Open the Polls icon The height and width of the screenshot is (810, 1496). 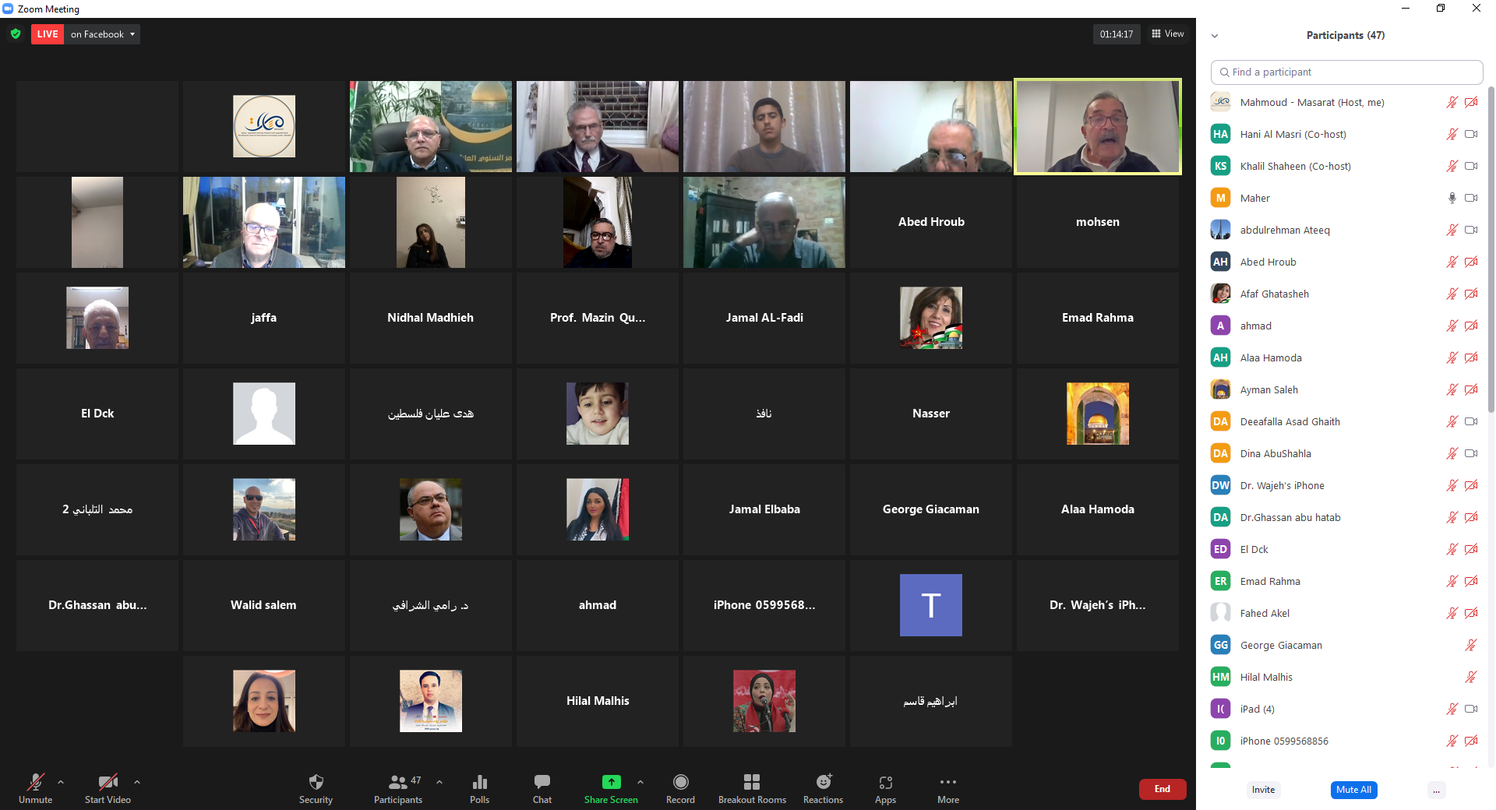point(479,783)
